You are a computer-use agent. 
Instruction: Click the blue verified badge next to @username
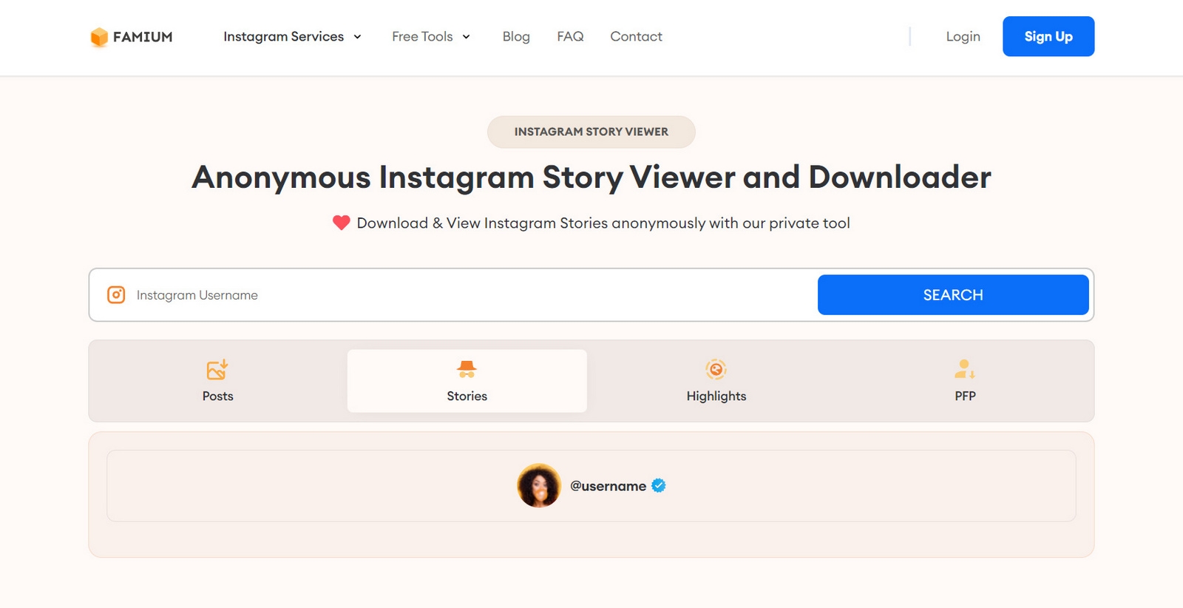tap(659, 485)
